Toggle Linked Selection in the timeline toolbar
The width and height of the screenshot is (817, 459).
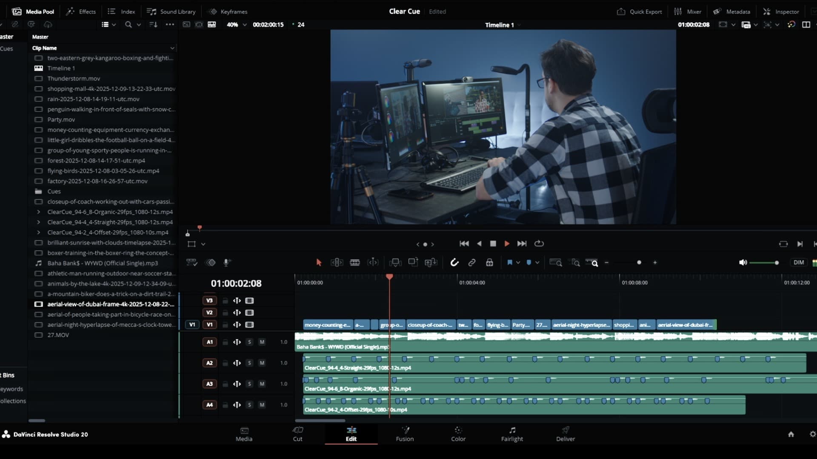(x=471, y=262)
